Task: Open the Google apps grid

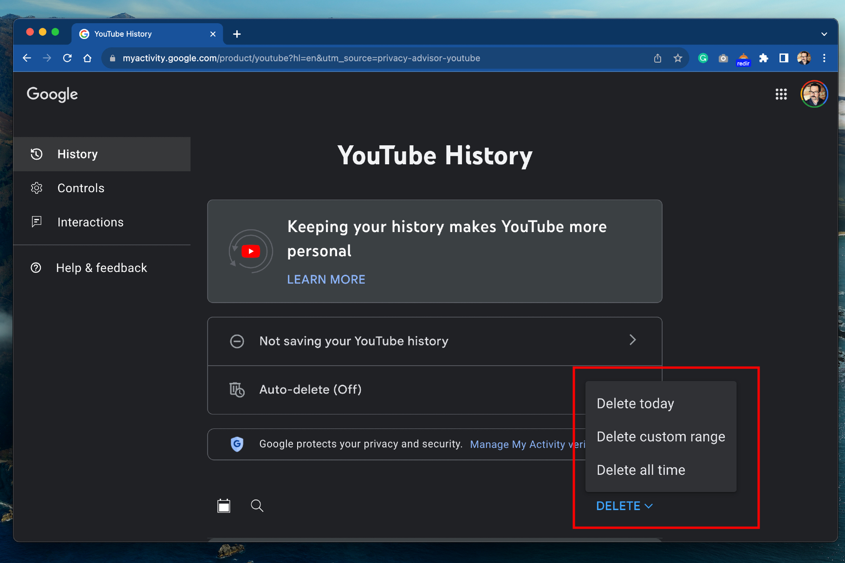Action: (x=781, y=94)
